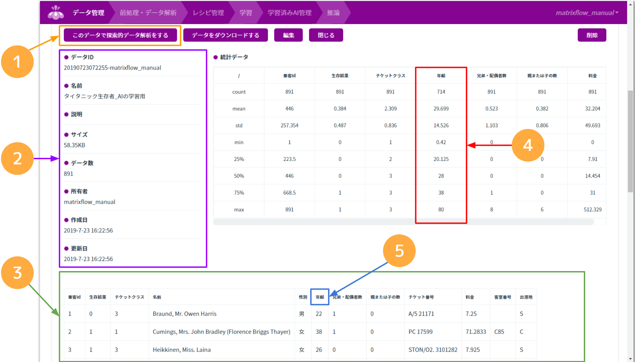Select the 推論 tab

pos(333,13)
